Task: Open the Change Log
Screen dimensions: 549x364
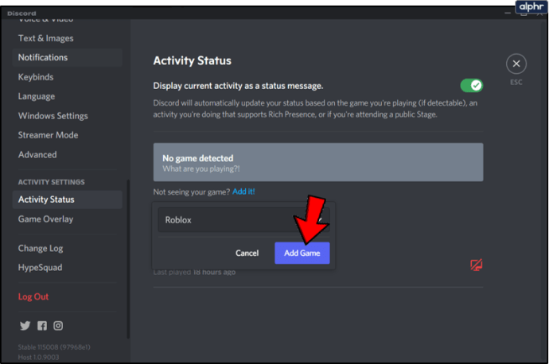Action: [41, 248]
